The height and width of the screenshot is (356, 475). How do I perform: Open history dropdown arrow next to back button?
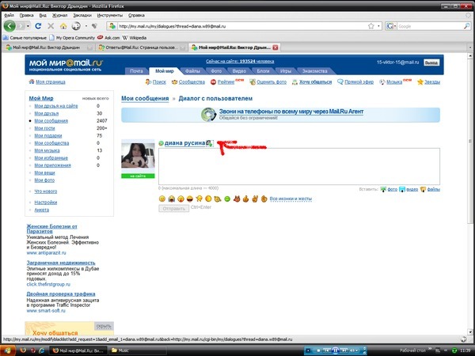[28, 26]
